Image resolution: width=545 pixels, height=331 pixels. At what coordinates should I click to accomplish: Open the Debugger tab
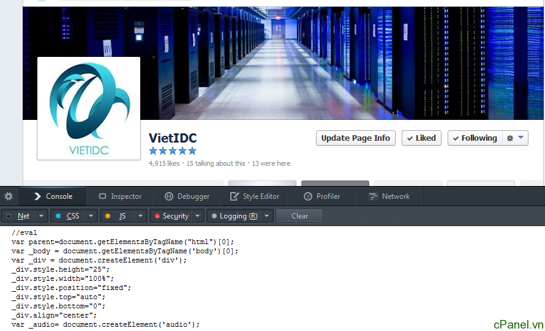coord(187,196)
